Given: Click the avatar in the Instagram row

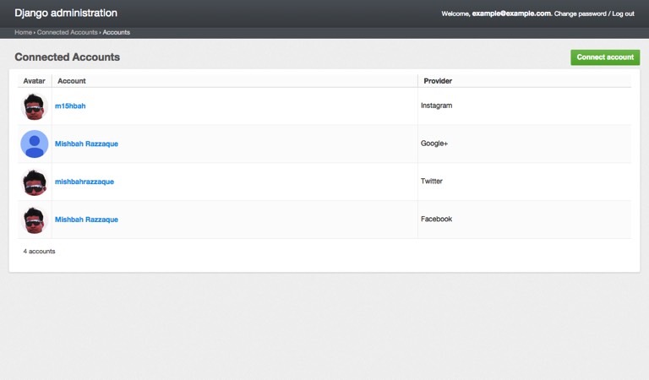Looking at the screenshot, I should click(34, 106).
